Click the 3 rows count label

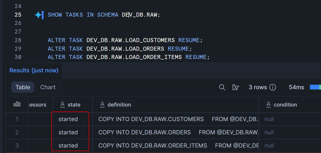tap(258, 87)
